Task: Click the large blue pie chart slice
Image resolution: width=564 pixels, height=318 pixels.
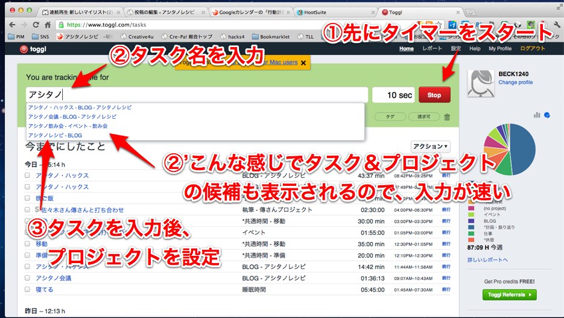Action: click(x=524, y=151)
